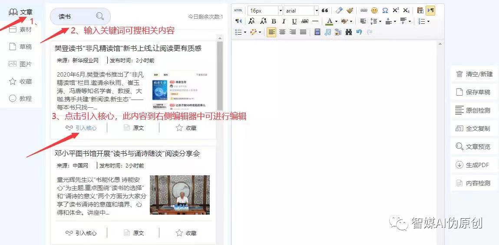Select align left
499x245 pixels.
(x=271, y=32)
